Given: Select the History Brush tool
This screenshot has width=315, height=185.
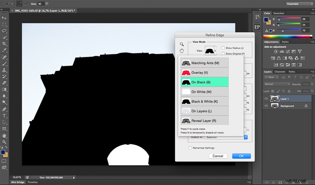Looking at the screenshot, I should [x=4, y=76].
